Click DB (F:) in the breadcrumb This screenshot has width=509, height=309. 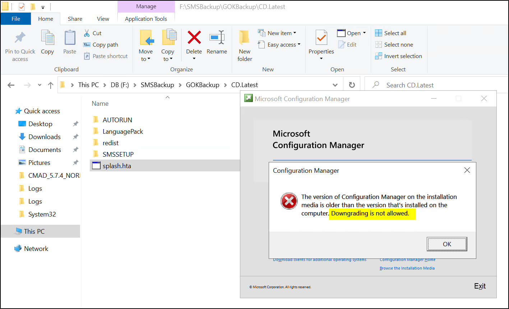click(120, 85)
